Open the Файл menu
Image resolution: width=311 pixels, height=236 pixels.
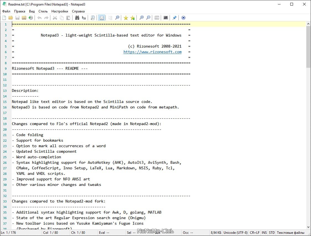(x=6, y=11)
